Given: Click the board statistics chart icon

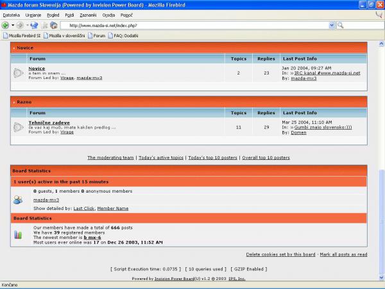Looking at the screenshot, I should point(19,235).
